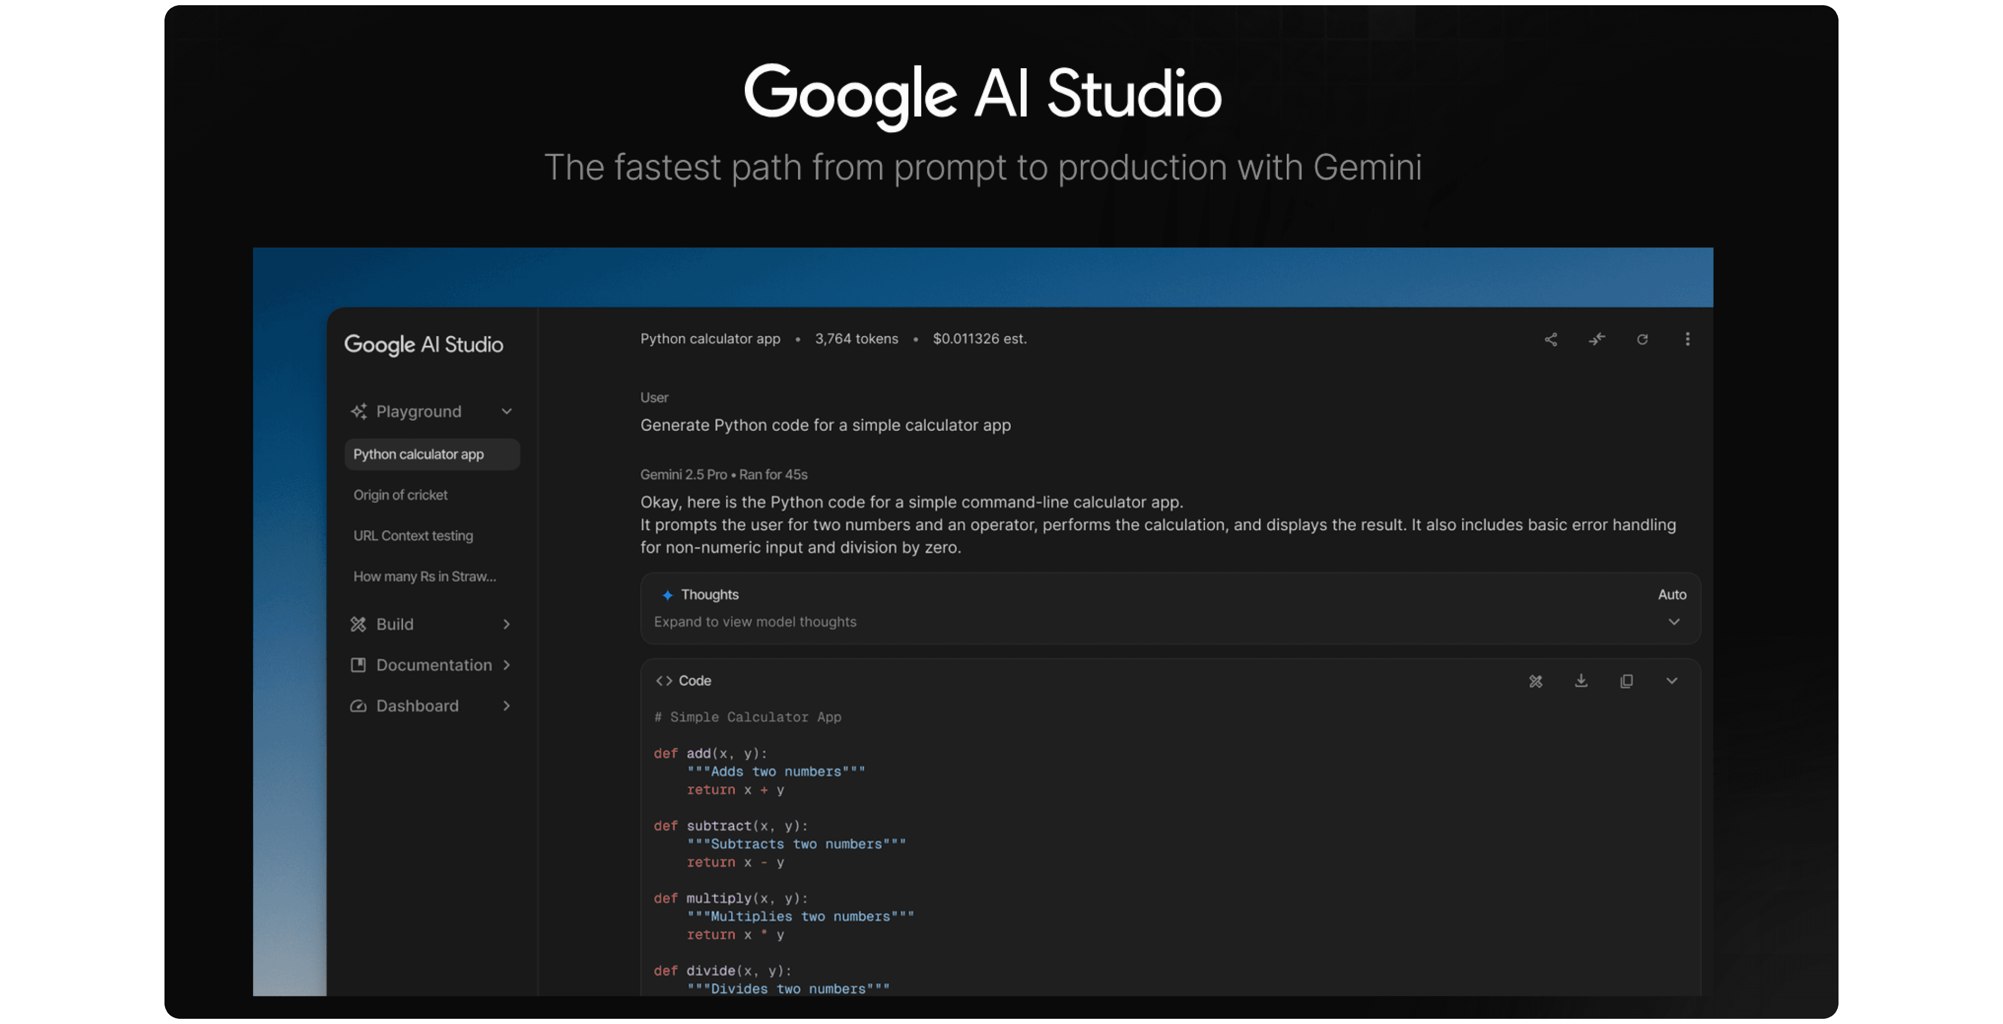Click the compare/collapse arrows icon
The height and width of the screenshot is (1024, 2003).
click(x=1596, y=339)
